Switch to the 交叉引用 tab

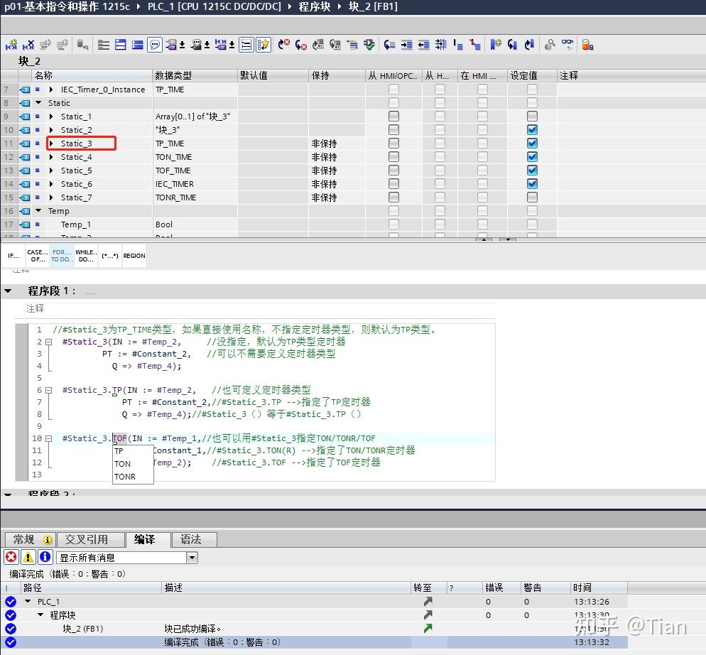click(x=91, y=539)
